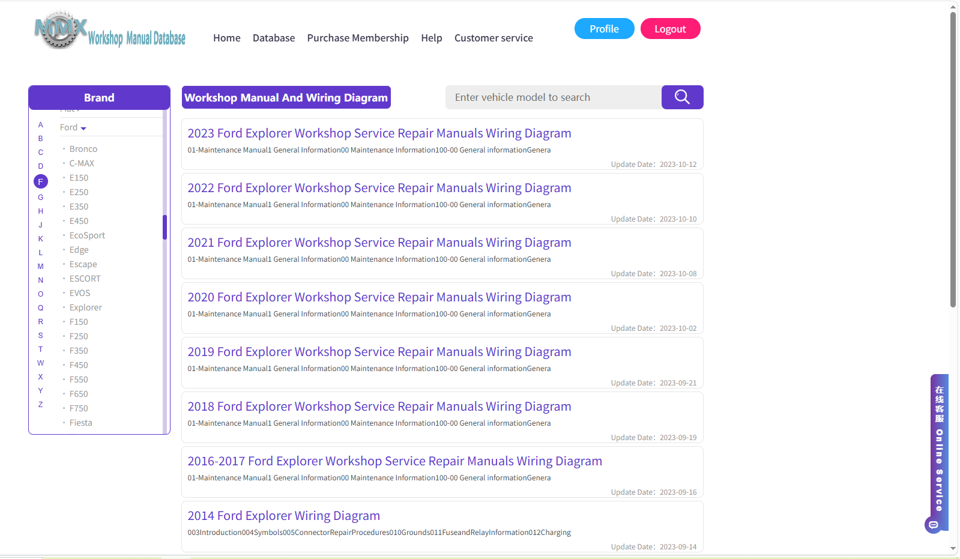Image resolution: width=960 pixels, height=559 pixels.
Task: Select Escape in the model list
Action: point(83,264)
